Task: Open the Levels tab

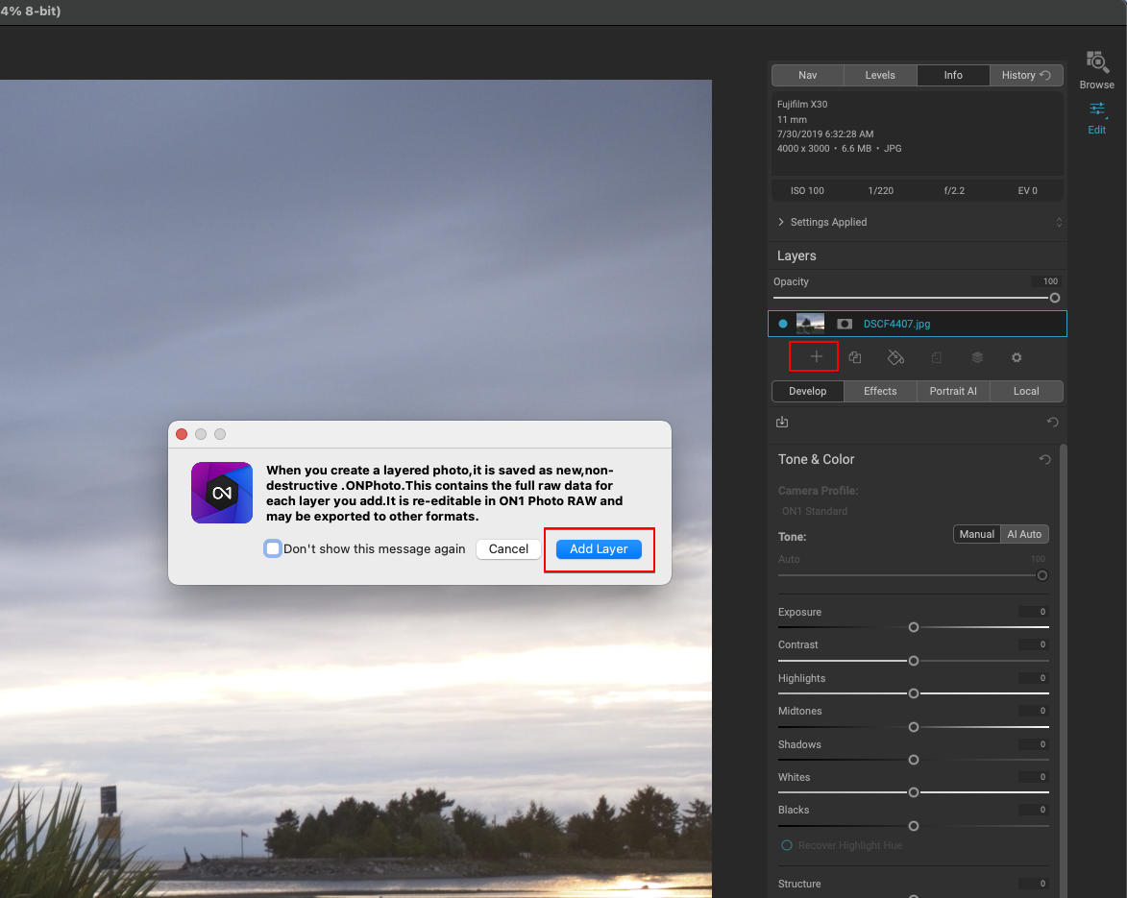Action: click(x=880, y=75)
